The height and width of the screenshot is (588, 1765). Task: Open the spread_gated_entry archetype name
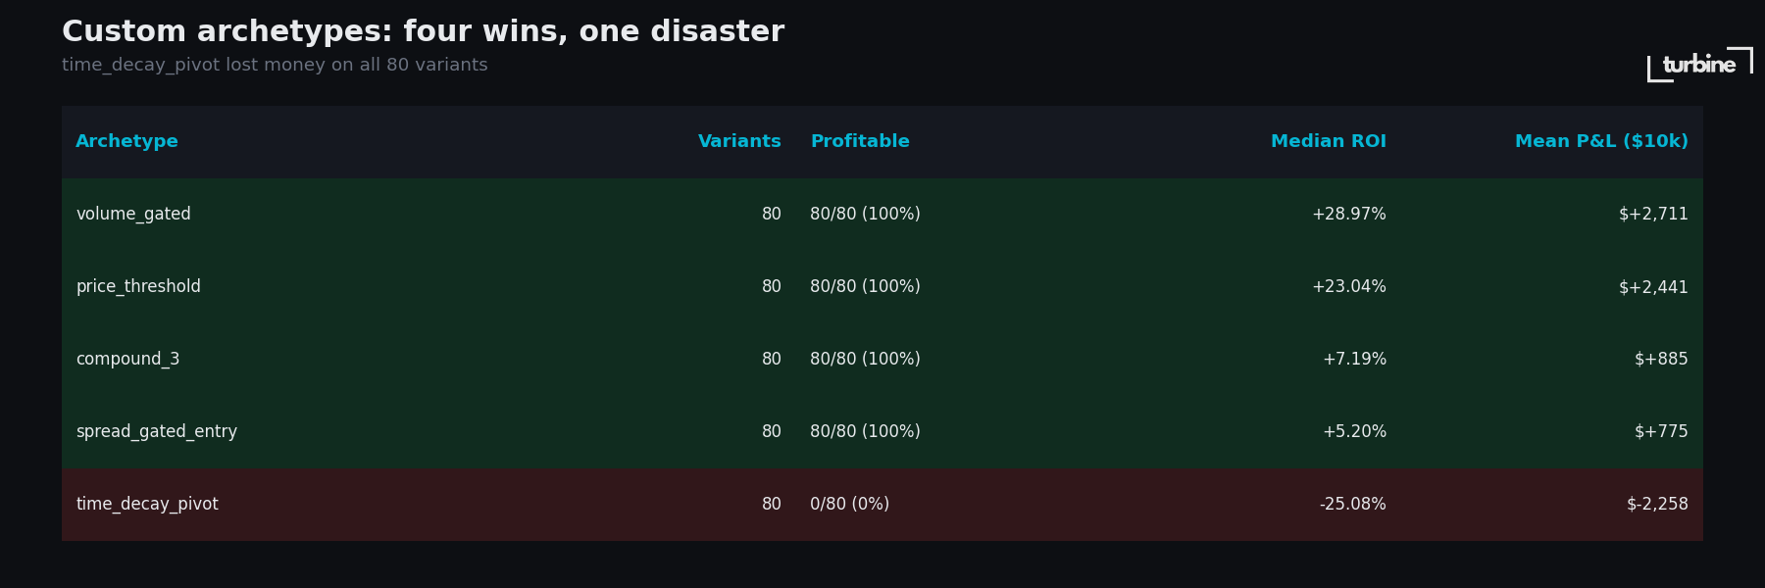tap(157, 431)
